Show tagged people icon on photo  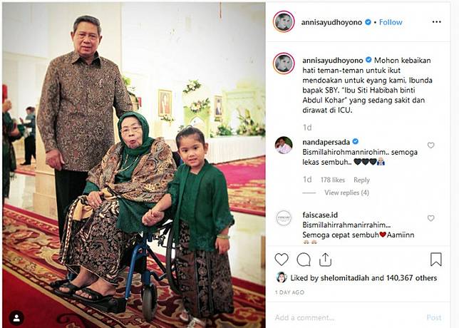click(x=16, y=318)
